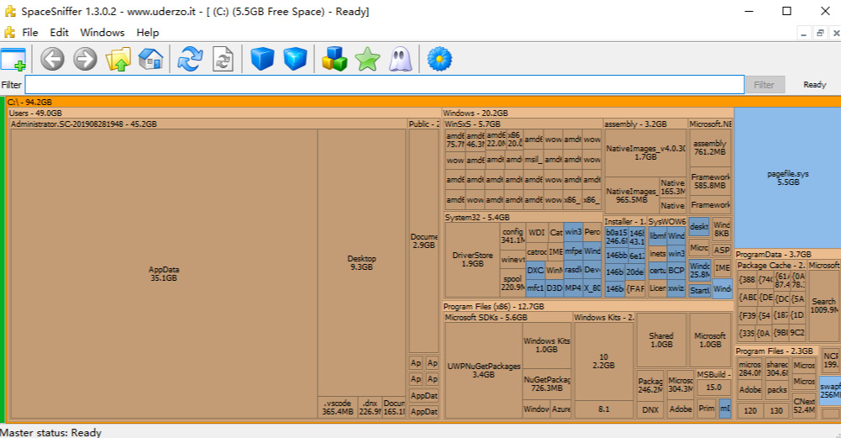Open the Help menu
Image resolution: width=841 pixels, height=438 pixels.
pyautogui.click(x=148, y=33)
